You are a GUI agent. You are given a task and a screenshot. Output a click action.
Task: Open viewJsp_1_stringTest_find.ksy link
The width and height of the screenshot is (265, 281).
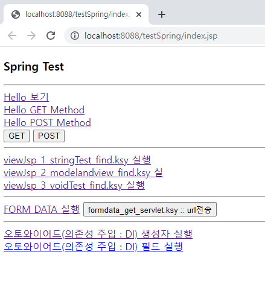click(77, 160)
